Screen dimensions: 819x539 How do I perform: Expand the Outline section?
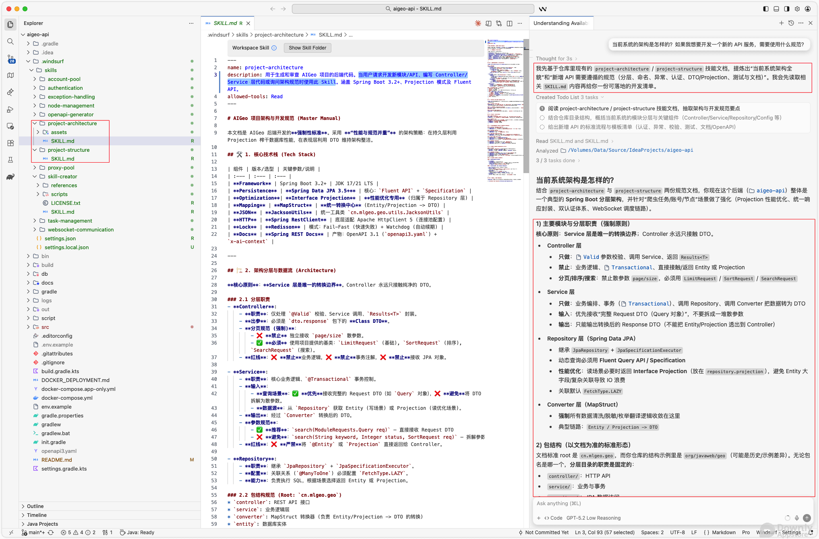[35, 506]
